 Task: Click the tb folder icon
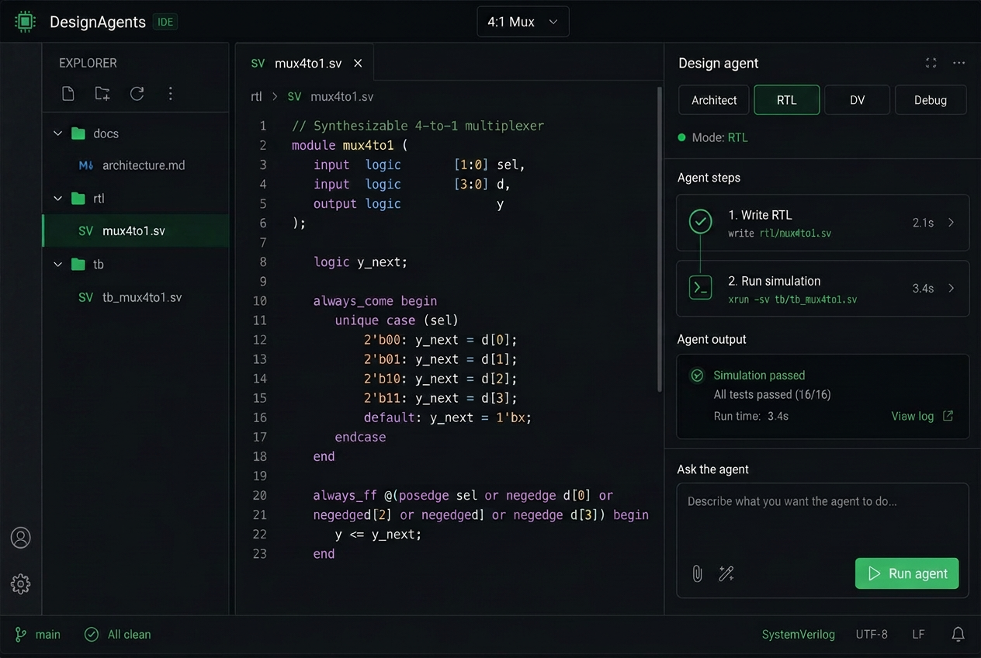pyautogui.click(x=78, y=265)
